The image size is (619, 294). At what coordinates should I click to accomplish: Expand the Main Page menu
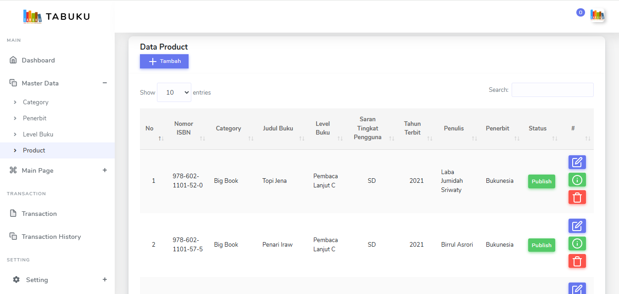pos(105,170)
